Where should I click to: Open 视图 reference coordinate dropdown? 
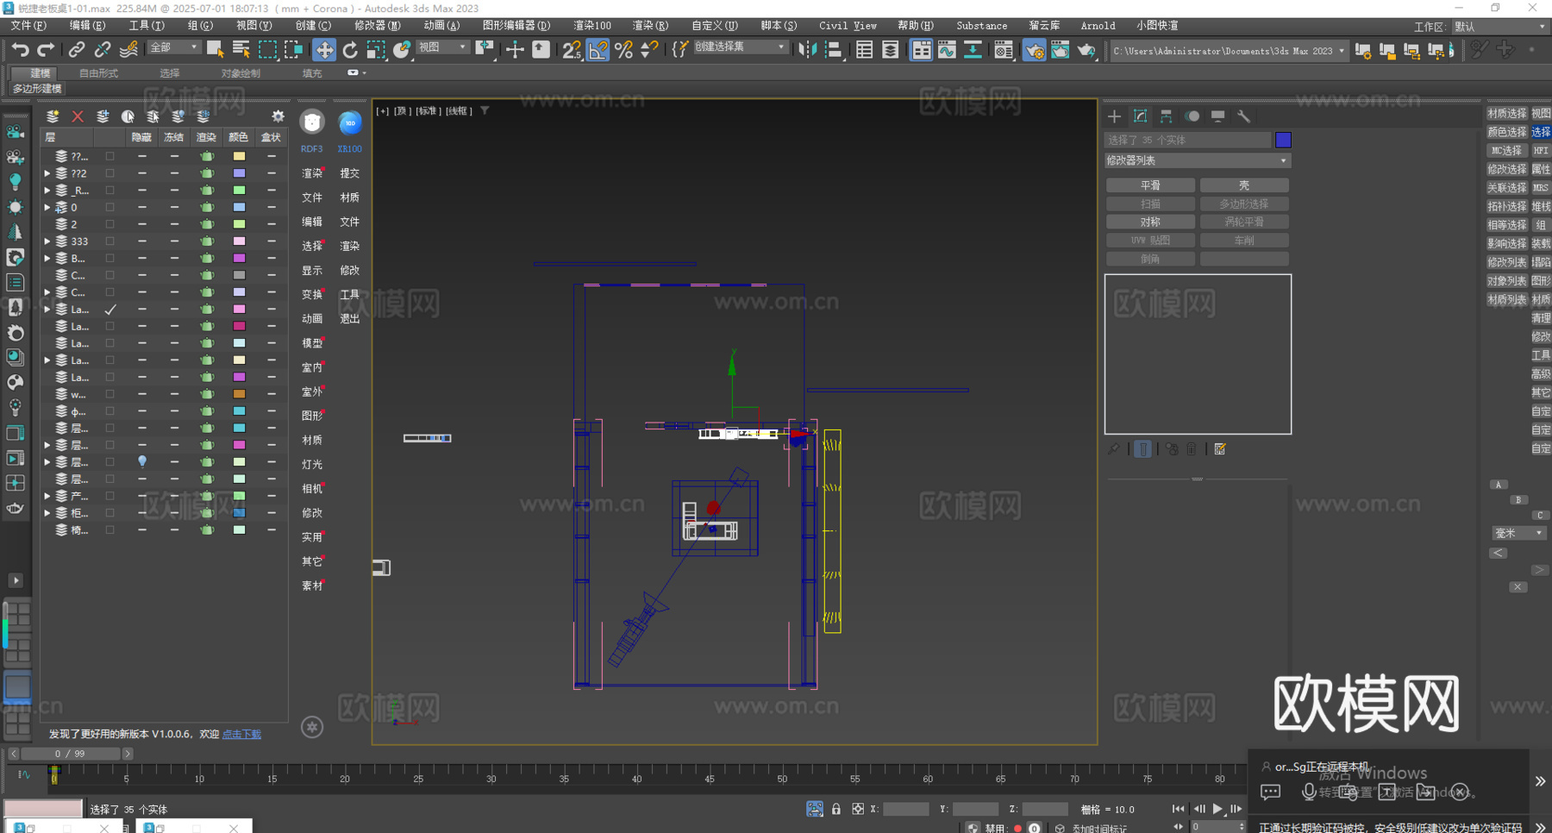[442, 47]
